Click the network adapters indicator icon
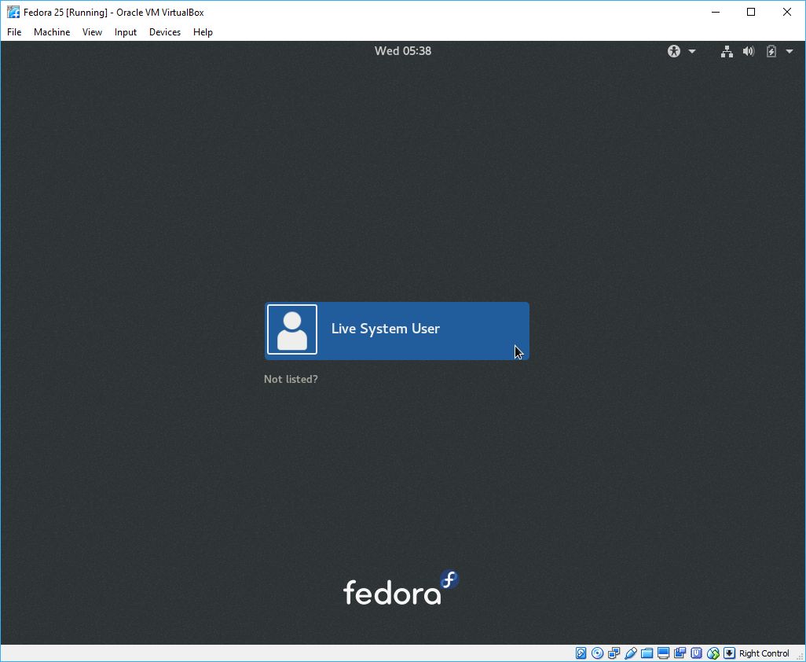Viewport: 806px width, 662px height. click(614, 653)
